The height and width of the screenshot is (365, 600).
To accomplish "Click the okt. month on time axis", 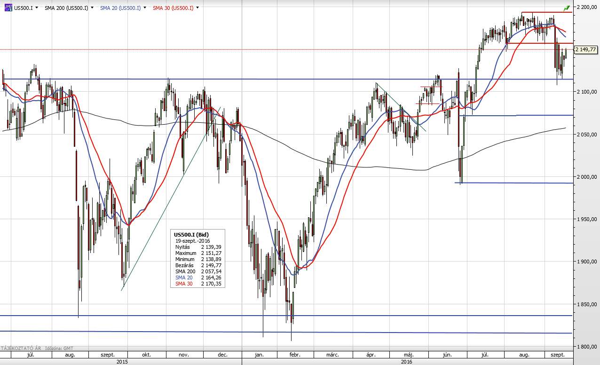I will click(146, 355).
